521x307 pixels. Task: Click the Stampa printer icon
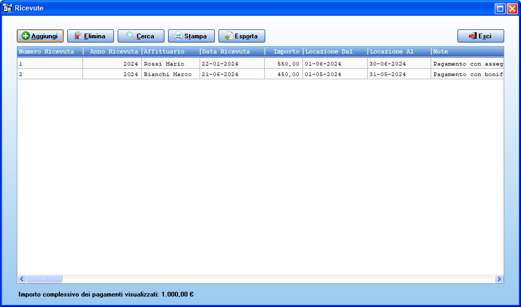(x=179, y=36)
